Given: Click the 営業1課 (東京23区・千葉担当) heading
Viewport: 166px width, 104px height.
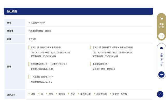Looking at the screenshot, I should tap(46, 47).
